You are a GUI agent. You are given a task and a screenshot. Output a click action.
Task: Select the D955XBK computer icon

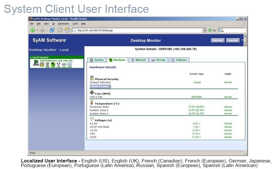coord(36,63)
